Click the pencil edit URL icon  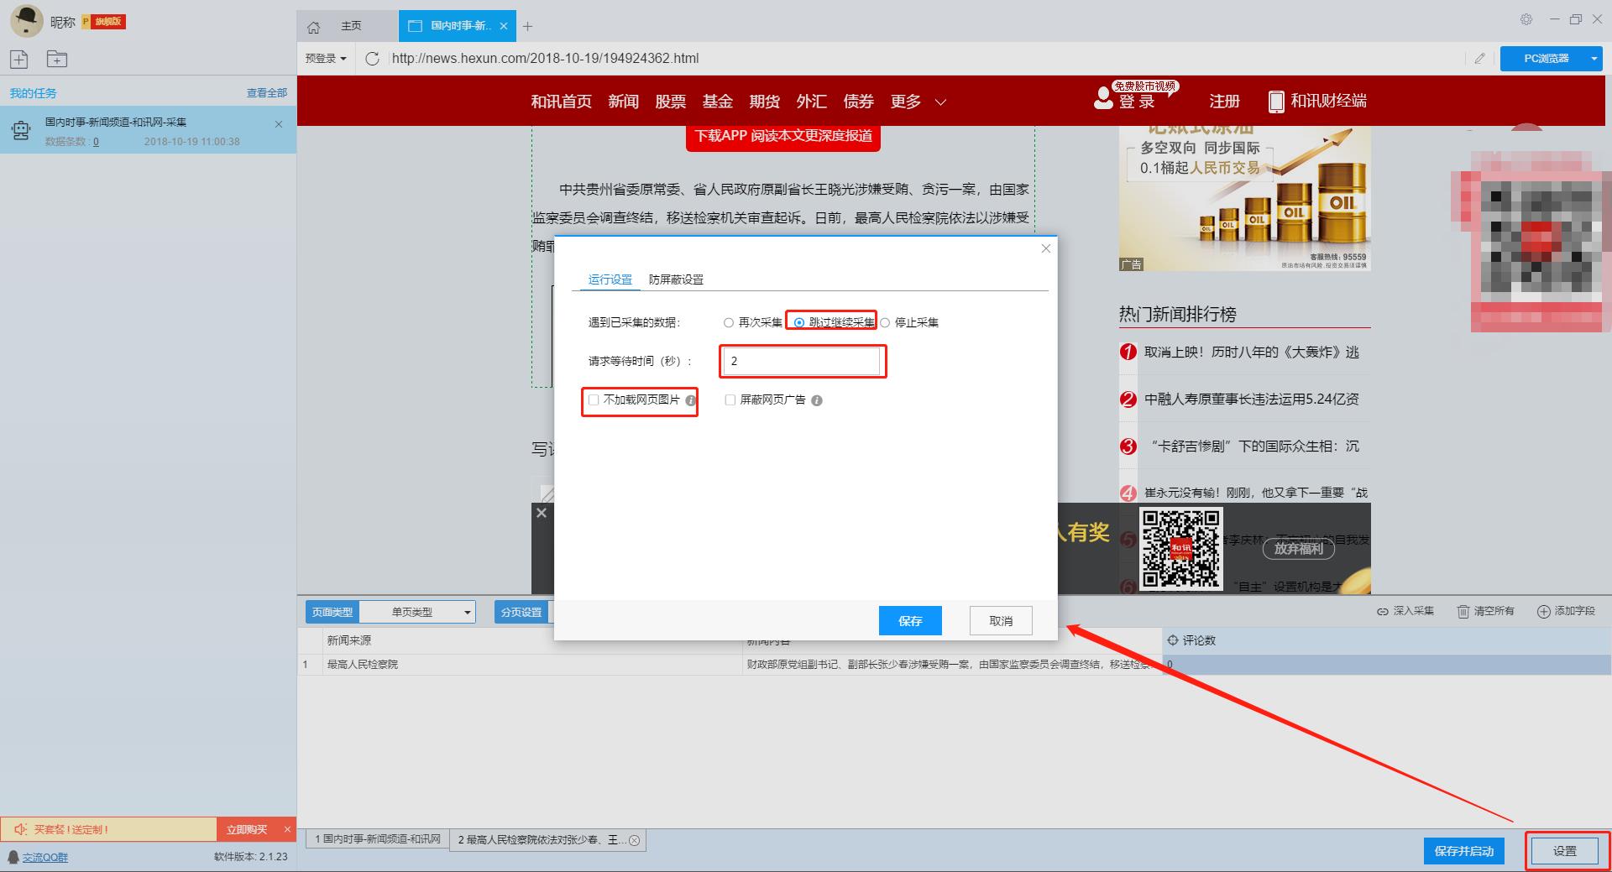pos(1479,58)
